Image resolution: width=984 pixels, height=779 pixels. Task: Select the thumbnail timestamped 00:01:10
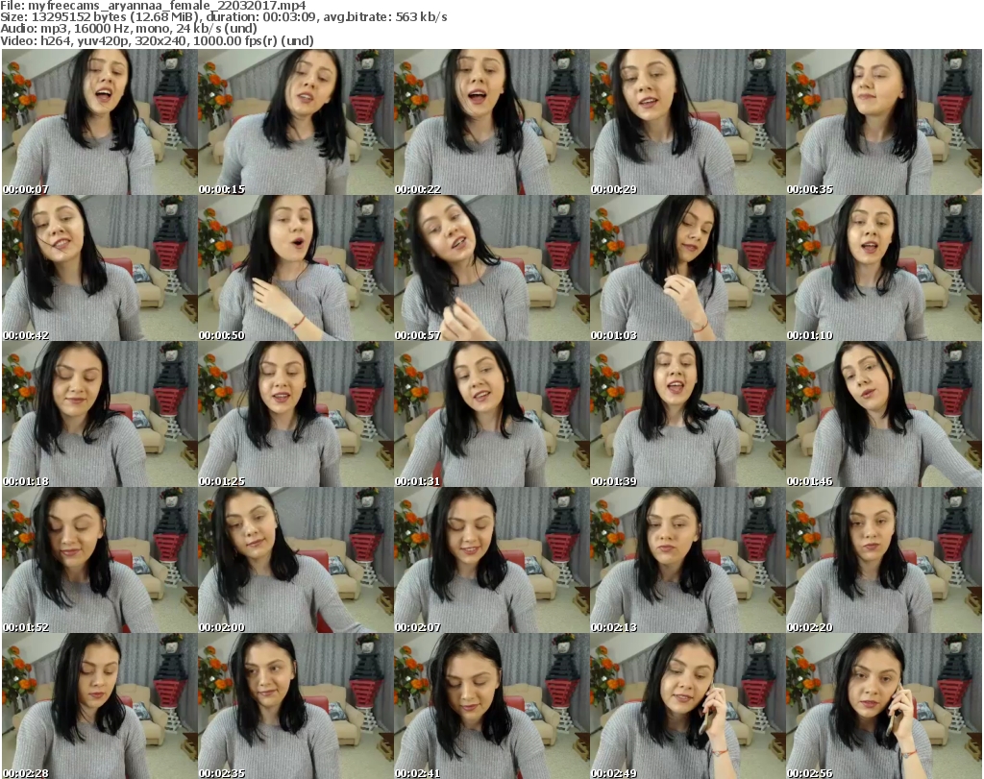pyautogui.click(x=884, y=268)
